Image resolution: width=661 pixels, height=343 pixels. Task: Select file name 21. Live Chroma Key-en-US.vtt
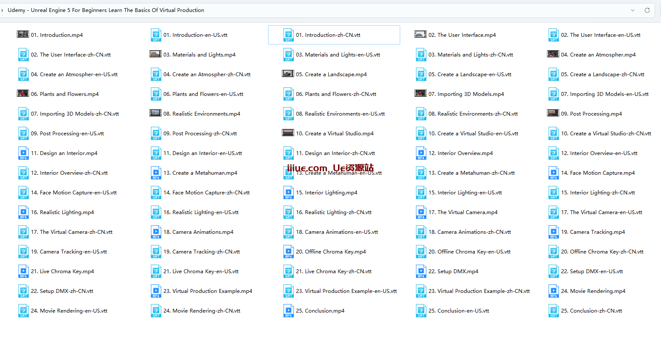201,271
